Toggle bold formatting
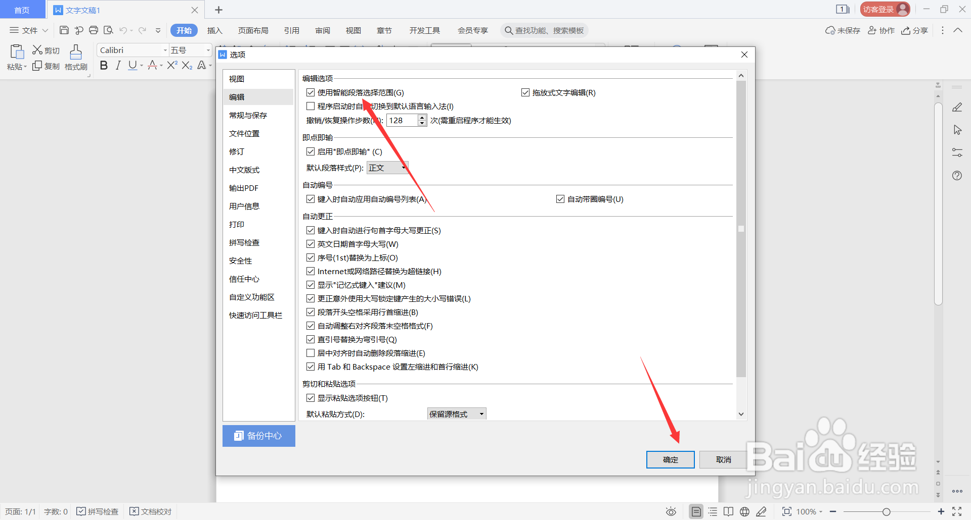The width and height of the screenshot is (971, 520). tap(104, 65)
